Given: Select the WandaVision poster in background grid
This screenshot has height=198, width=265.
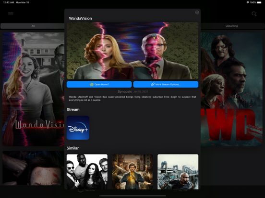Looking at the screenshot, I should click(33, 89).
